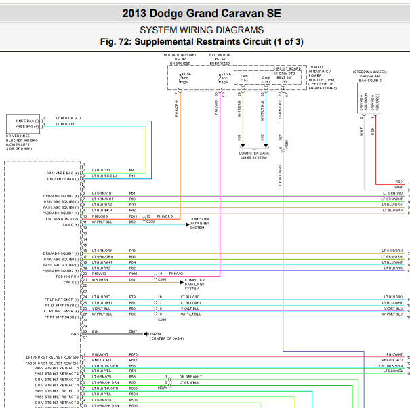This screenshot has height=408, width=410.
Task: Click the "(STEERING WHEEL) DRIVER AIR BAG SQUIB 2" label
Action: tap(370, 76)
